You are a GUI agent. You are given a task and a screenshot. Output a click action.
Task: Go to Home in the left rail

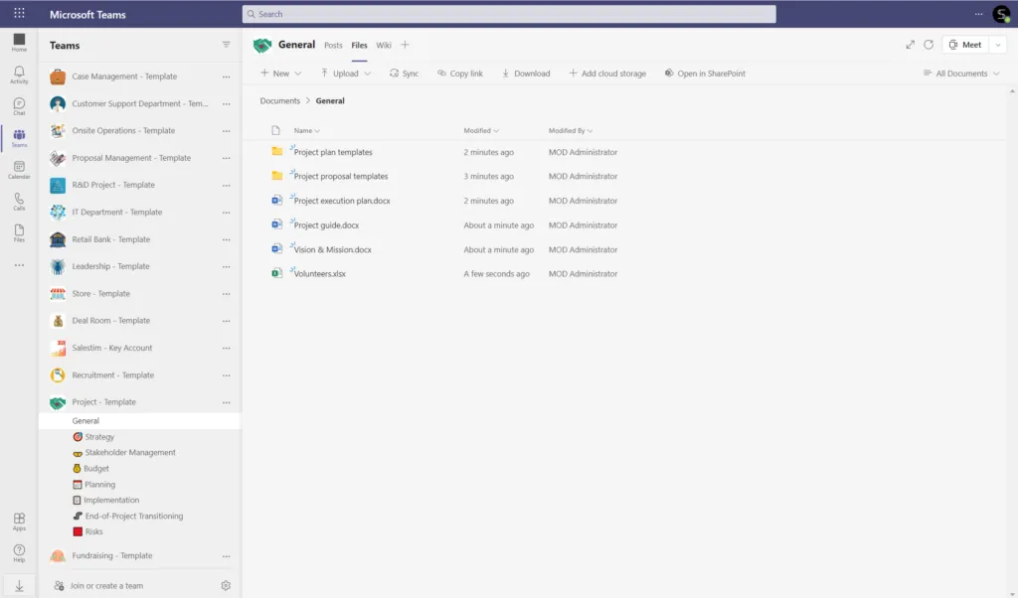[20, 43]
